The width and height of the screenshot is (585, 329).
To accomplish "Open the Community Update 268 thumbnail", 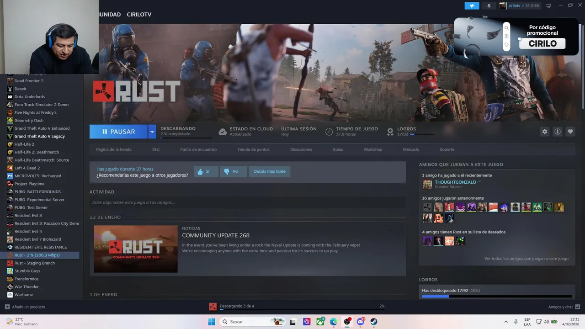I will click(x=136, y=249).
